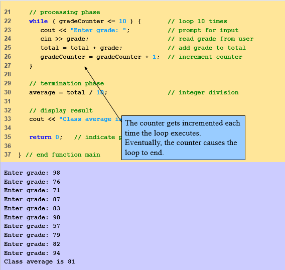285x270 pixels.
Task: Click the '// display result' comment on line 32
Action: (x=61, y=110)
